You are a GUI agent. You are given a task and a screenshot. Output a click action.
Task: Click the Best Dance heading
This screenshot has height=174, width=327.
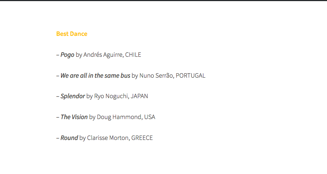click(x=72, y=34)
